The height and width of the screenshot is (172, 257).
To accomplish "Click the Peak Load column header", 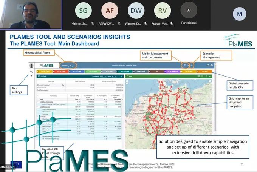I will 80,81.
